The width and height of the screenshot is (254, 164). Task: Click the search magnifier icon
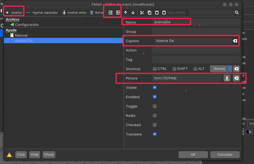tap(237, 13)
